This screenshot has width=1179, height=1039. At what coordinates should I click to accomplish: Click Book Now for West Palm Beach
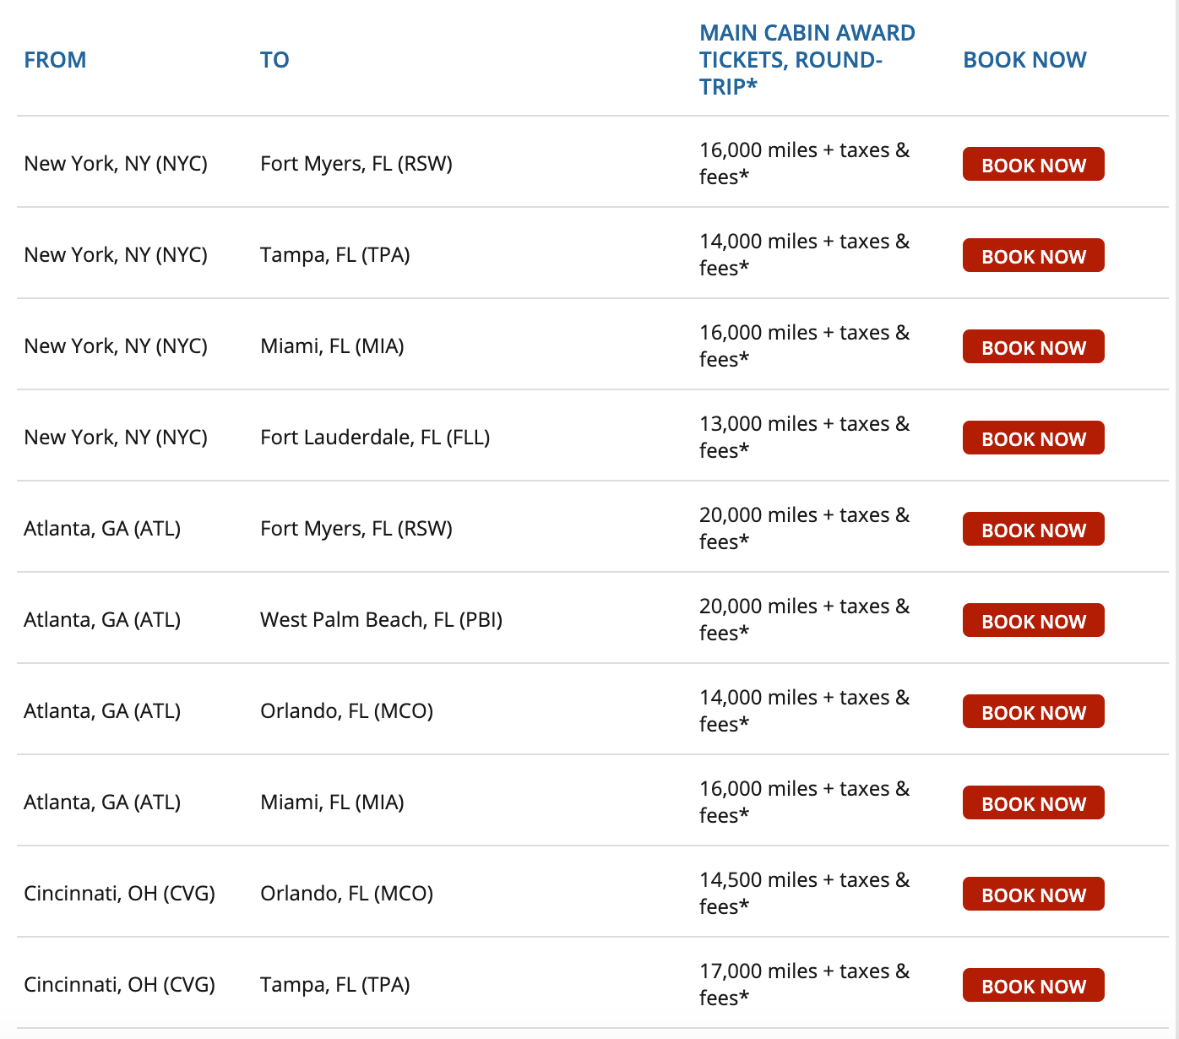(x=1033, y=621)
